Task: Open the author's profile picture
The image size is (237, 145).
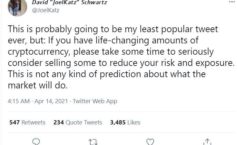Action: click(17, 7)
